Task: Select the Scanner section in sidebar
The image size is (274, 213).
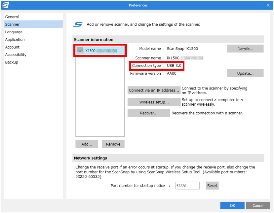Action: point(33,24)
